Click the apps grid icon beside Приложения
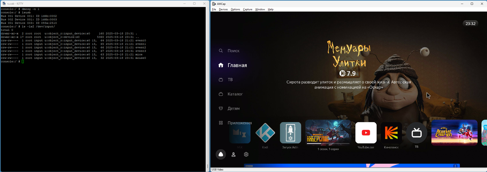Image resolution: width=487 pixels, height=172 pixels. (221, 123)
